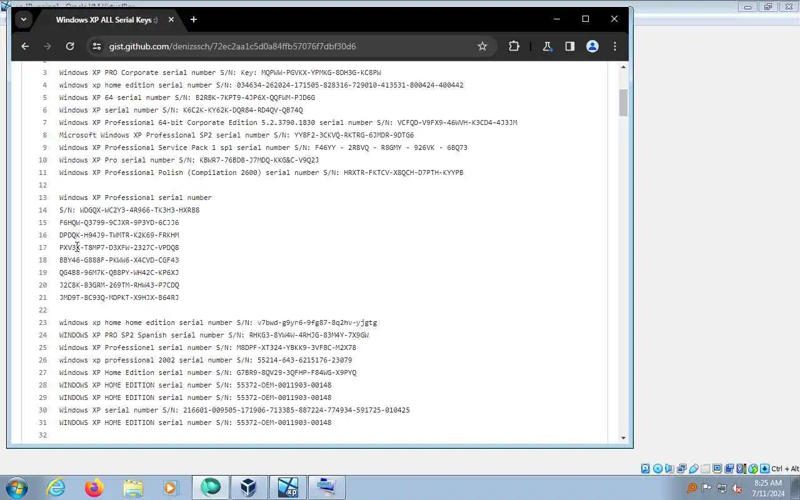This screenshot has width=800, height=500.
Task: Click key JMD9T-8C93Q-MDPKT-X9HJX-B64RJ
Action: [119, 297]
